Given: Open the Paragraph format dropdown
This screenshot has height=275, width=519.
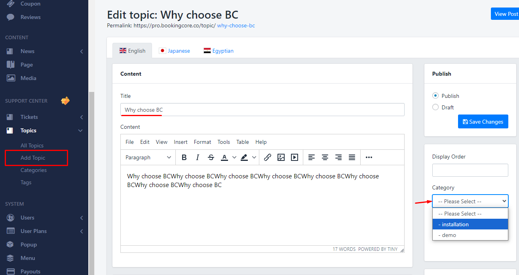Looking at the screenshot, I should tap(148, 157).
